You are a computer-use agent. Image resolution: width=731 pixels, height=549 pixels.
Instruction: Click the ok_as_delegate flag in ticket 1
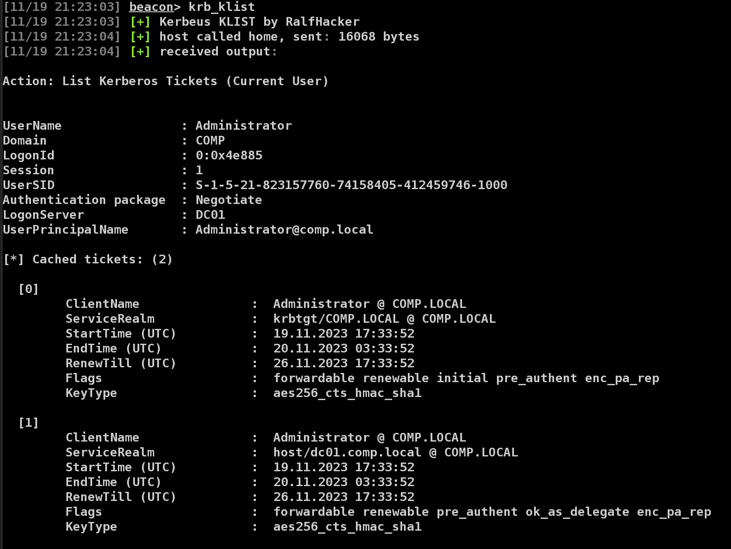[x=577, y=512]
